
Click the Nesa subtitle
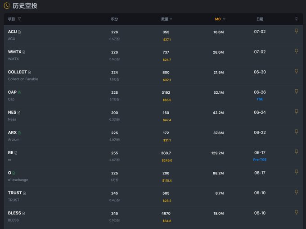point(12,119)
